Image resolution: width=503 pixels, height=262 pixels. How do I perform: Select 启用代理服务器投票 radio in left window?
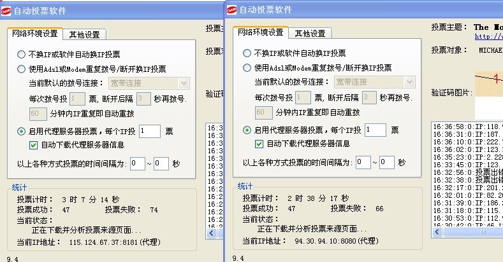tap(21, 131)
